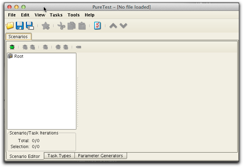Switch to the Scenario Editor tab
The height and width of the screenshot is (167, 243).
[25, 156]
